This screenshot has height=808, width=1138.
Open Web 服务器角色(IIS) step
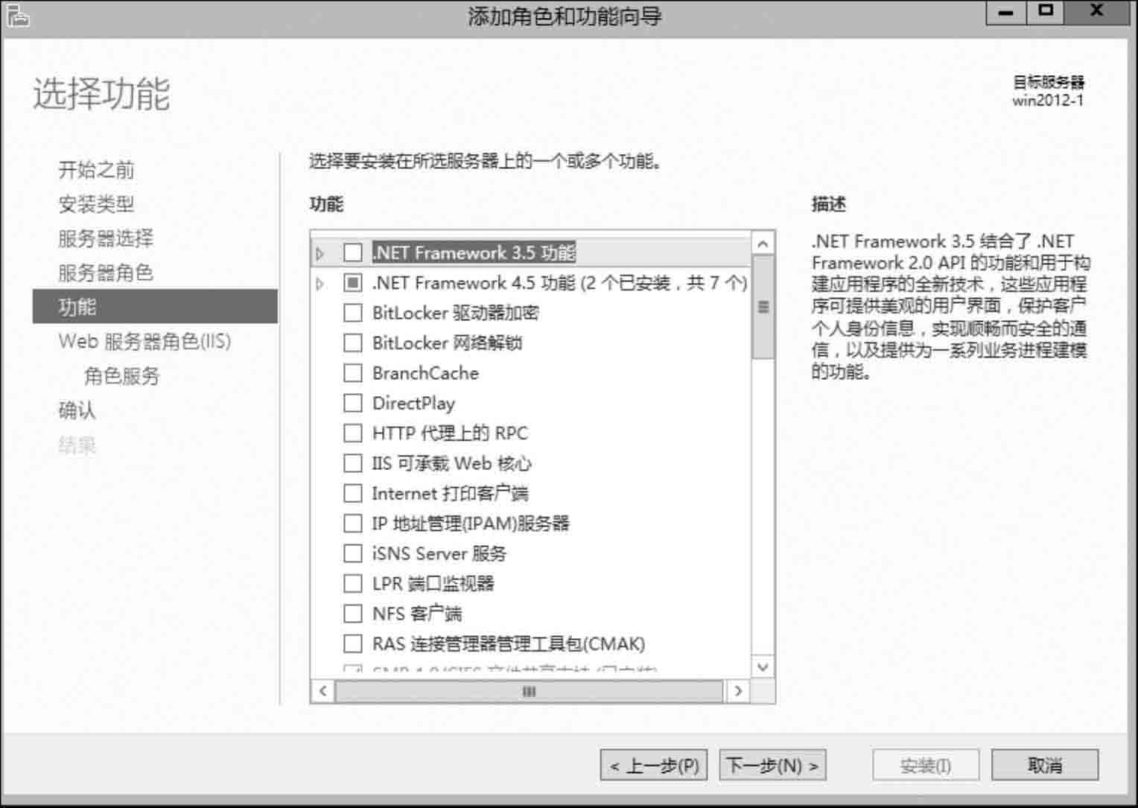tap(145, 341)
